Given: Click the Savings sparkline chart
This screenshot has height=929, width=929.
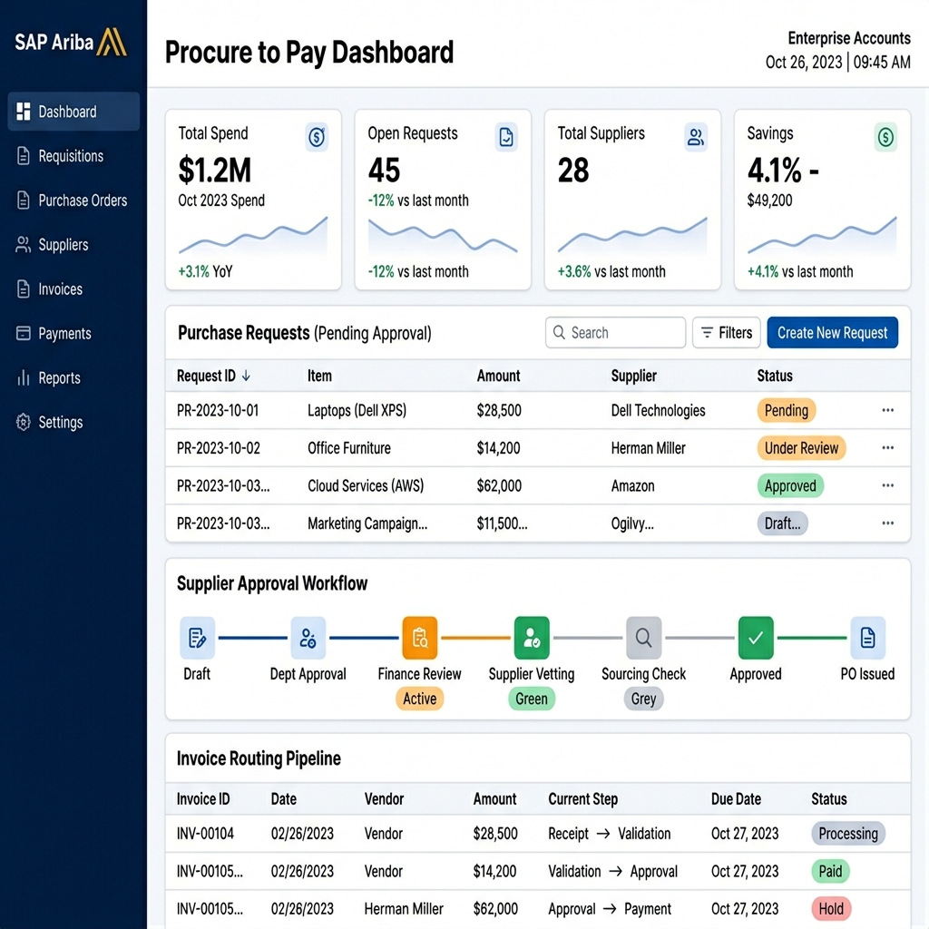Looking at the screenshot, I should pyautogui.click(x=822, y=236).
